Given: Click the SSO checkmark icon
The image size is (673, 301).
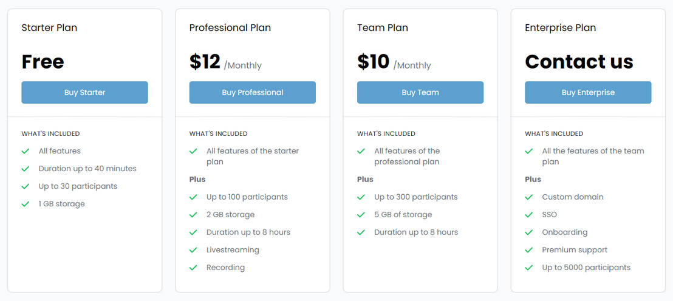Looking at the screenshot, I should tap(528, 215).
